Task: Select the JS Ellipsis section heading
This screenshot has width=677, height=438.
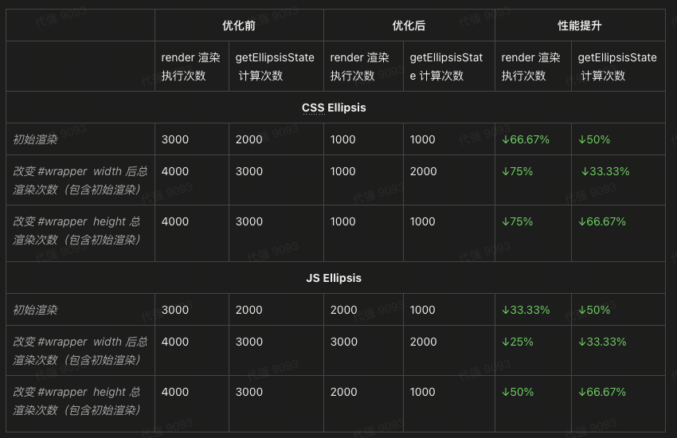Action: click(334, 278)
